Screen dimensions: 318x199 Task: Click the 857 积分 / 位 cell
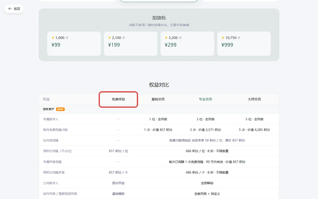[118, 151]
